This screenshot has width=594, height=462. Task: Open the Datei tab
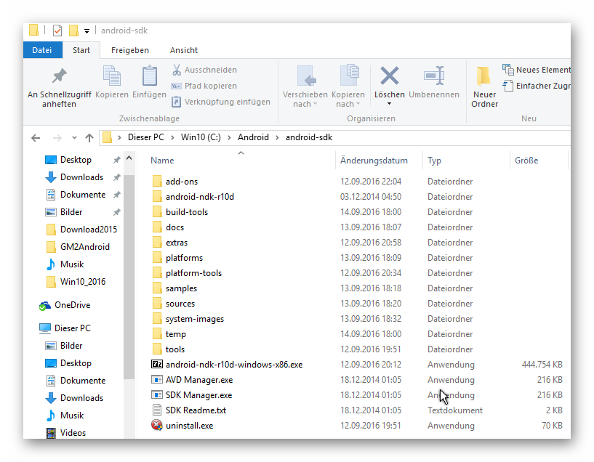click(42, 50)
